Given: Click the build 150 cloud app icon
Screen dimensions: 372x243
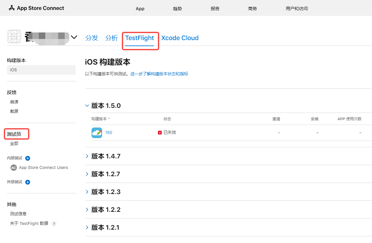Looking at the screenshot, I should [97, 133].
